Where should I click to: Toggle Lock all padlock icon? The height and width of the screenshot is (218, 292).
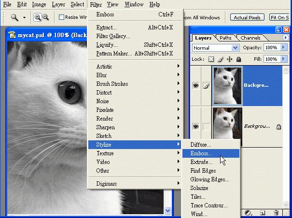[x=238, y=59]
